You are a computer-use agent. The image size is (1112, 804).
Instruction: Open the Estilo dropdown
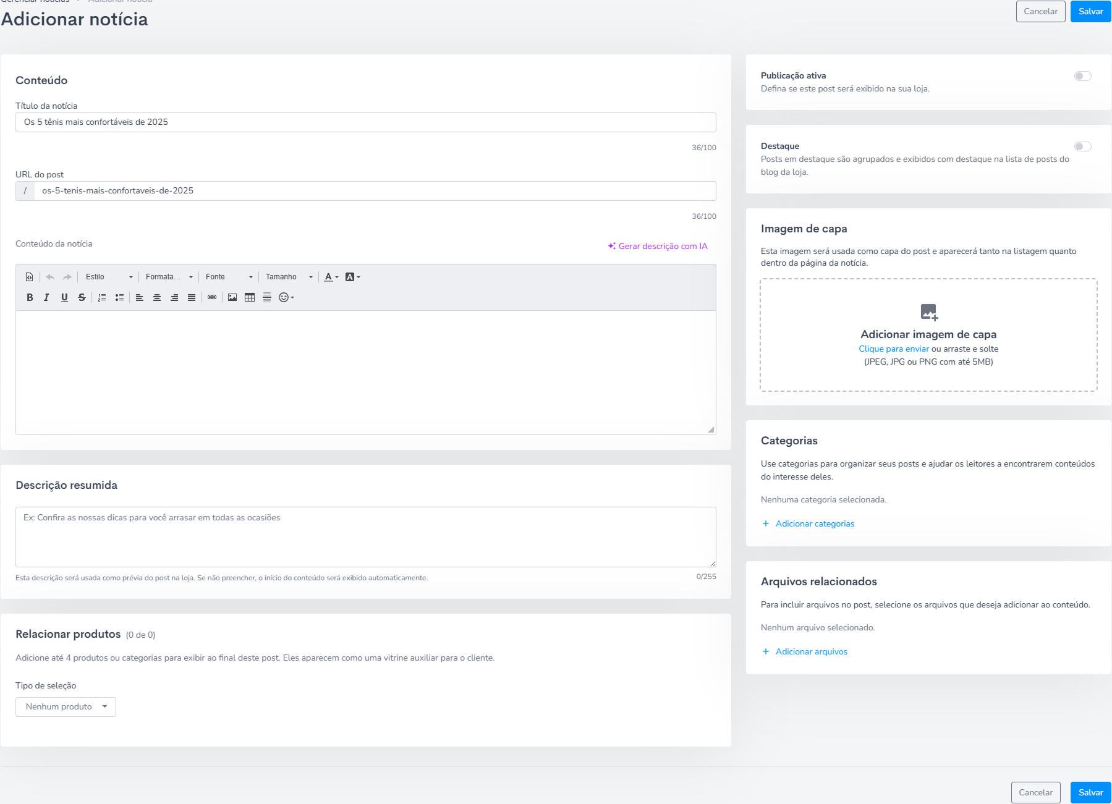pos(109,277)
